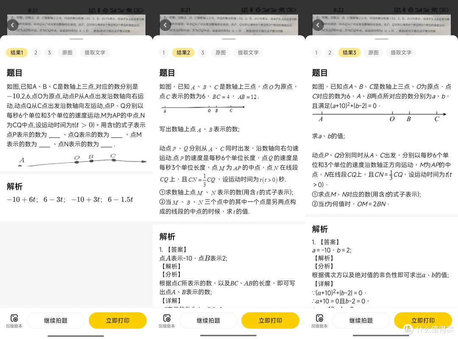This screenshot has width=458, height=339.
Task: Tap 加错题本 icon in the right screen
Action: coord(320,321)
